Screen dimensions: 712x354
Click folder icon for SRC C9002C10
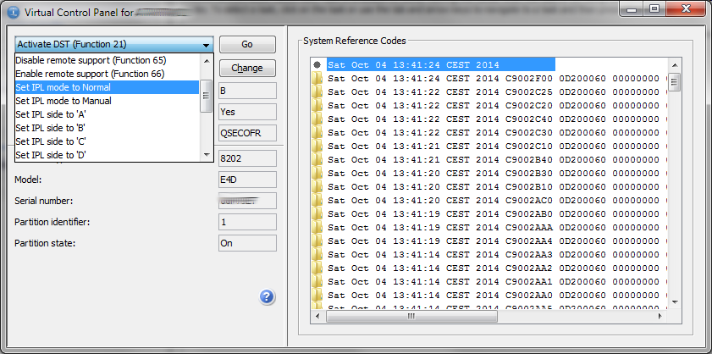click(x=317, y=146)
